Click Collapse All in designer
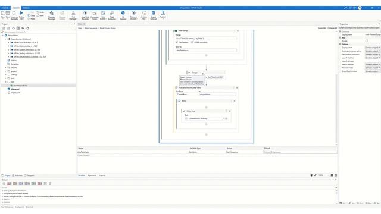Screen dimensions: 381x214 coord(332,28)
